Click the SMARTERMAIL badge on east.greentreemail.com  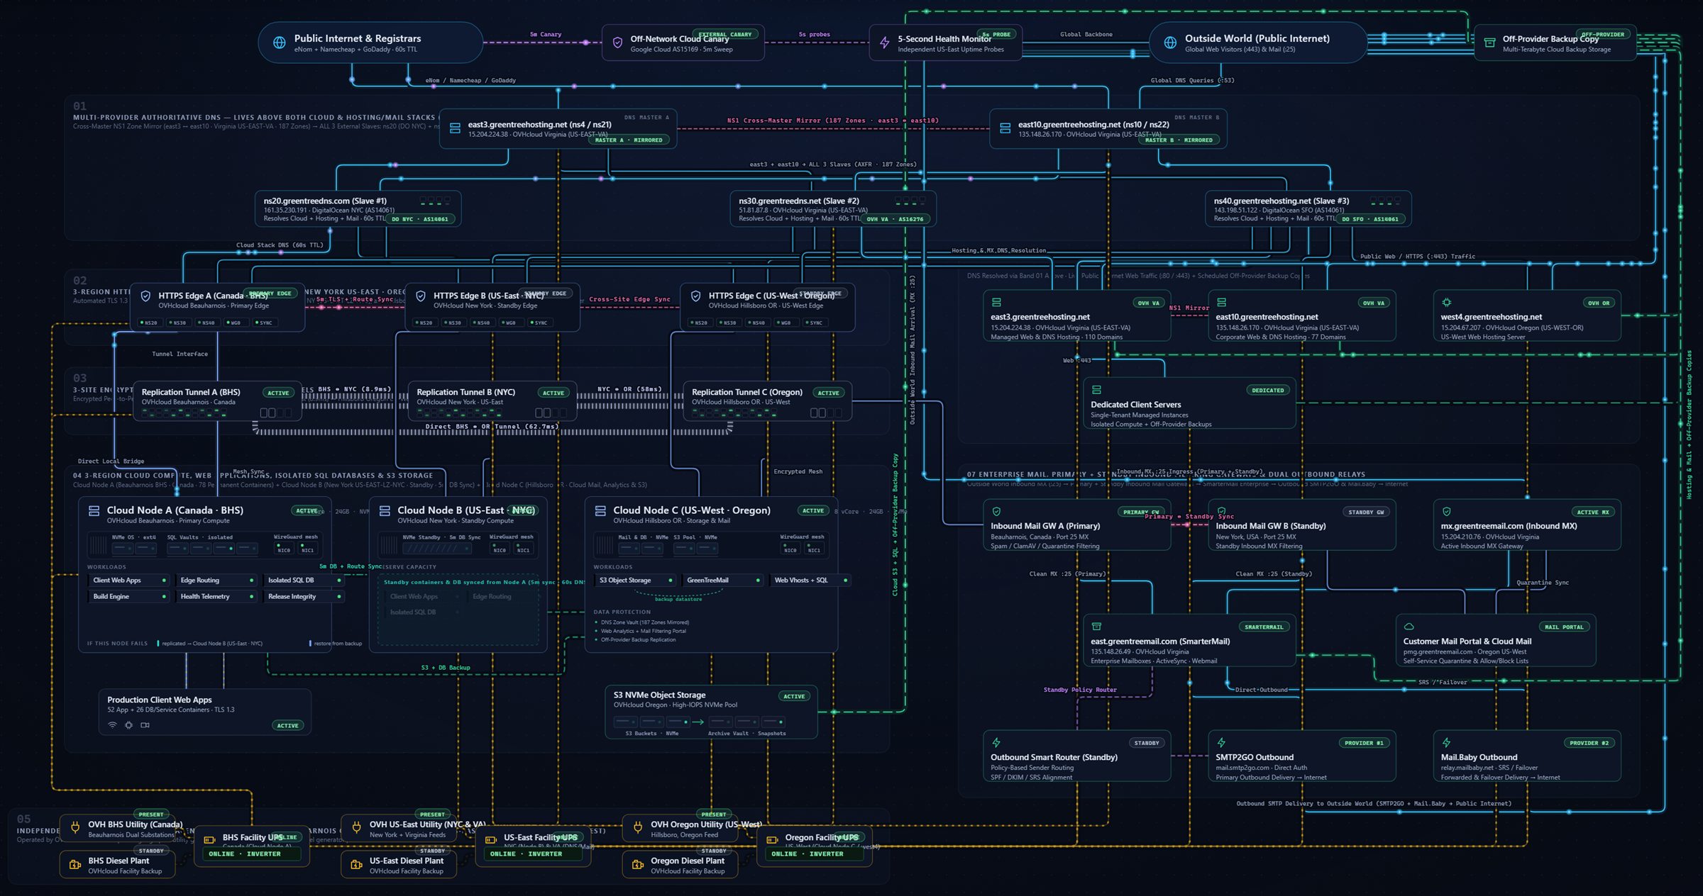1264,627
